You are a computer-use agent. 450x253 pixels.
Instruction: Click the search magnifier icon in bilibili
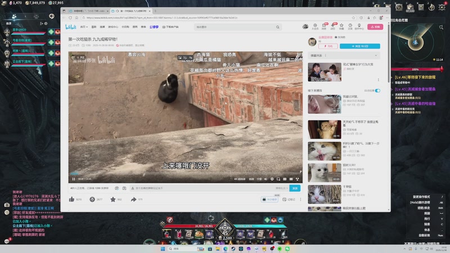click(x=278, y=27)
